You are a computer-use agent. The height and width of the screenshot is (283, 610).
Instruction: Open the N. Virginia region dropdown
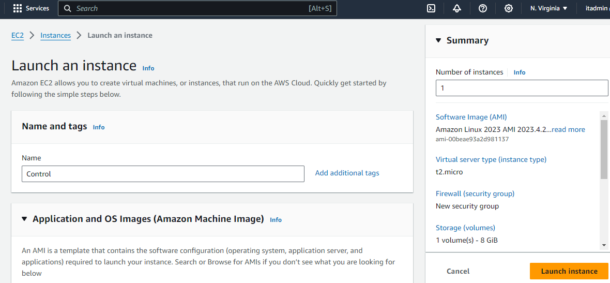click(x=548, y=8)
